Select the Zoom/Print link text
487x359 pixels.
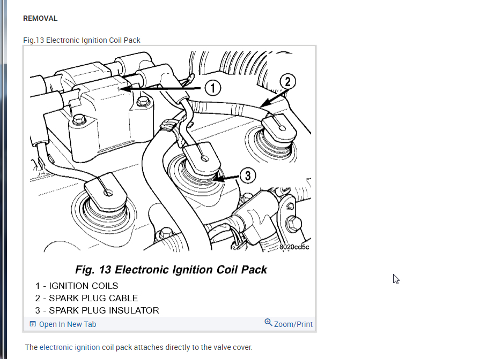(x=293, y=324)
